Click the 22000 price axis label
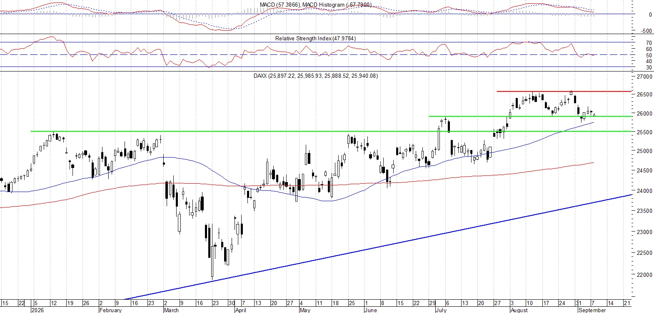This screenshot has width=654, height=313. 644,275
